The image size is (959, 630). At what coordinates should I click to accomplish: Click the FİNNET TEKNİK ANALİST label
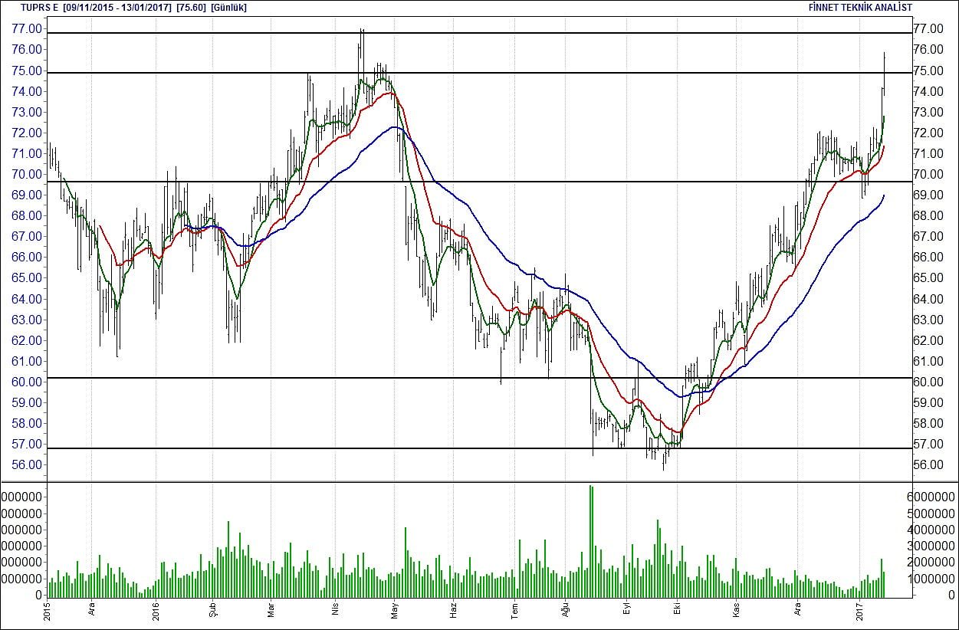click(860, 7)
